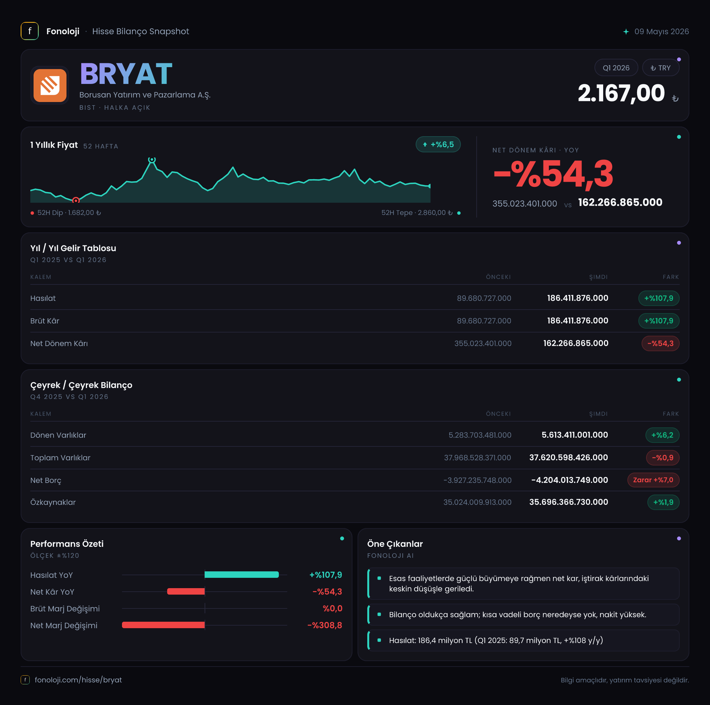Click the highlight 'Hasılat: 186,4 milyon TL'
The image size is (710, 705).
tap(523, 640)
